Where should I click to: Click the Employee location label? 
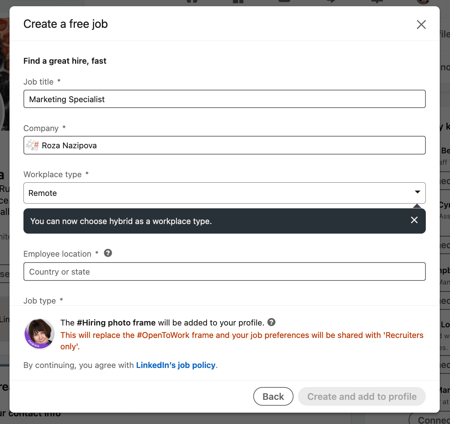coord(57,254)
